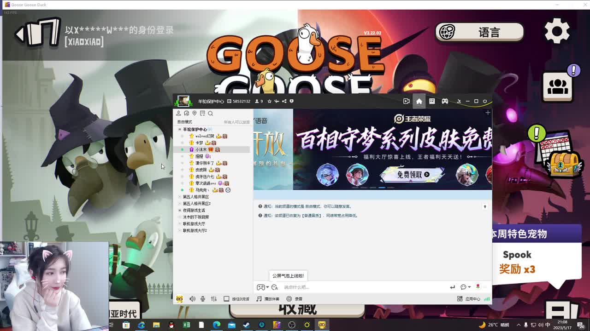Click the channel avatar picture
590x331 pixels.
pyautogui.click(x=183, y=101)
